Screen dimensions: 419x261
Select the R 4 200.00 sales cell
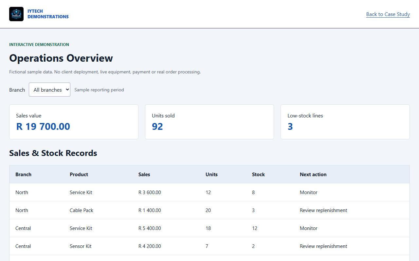[150, 246]
